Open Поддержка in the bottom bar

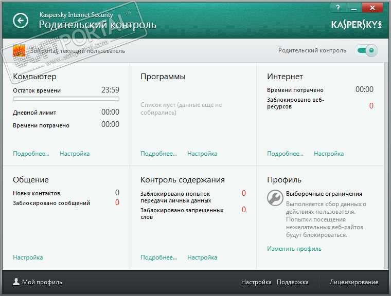(x=293, y=282)
